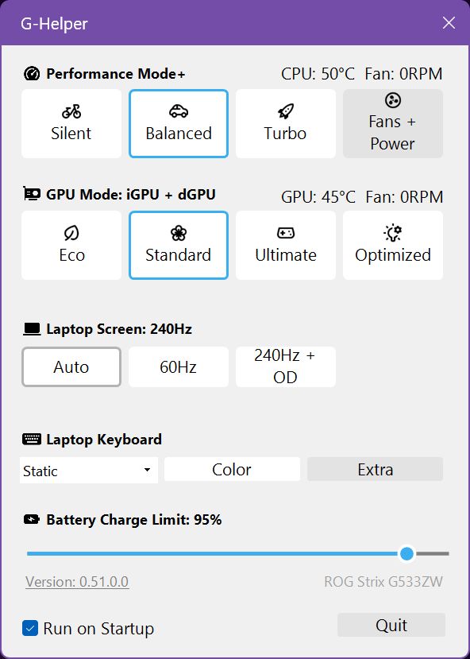Open the keyboard Color picker
Viewport: 470px width, 659px height.
pos(231,469)
